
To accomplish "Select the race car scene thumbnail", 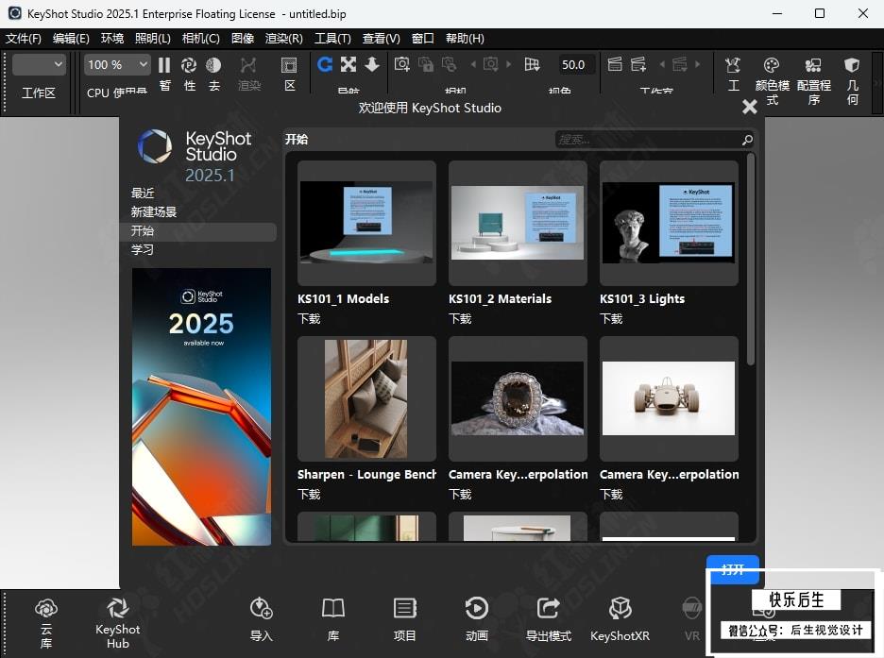I will pos(669,398).
